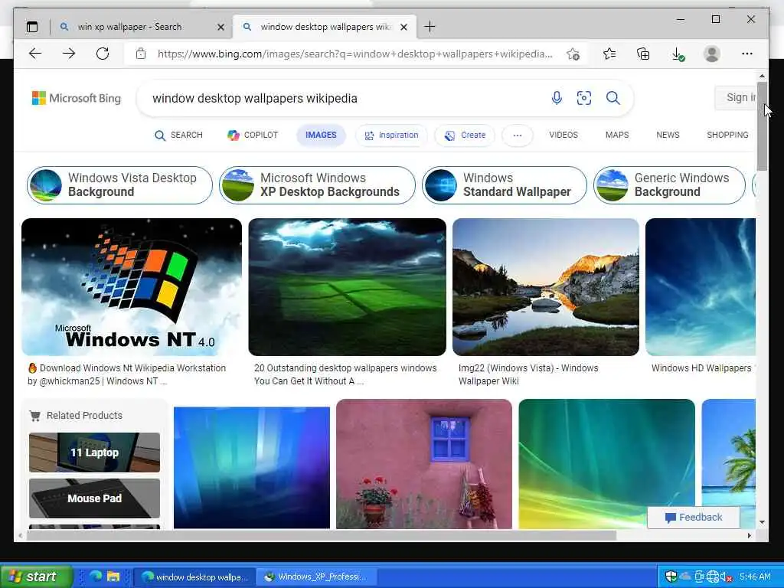Switch to 'win xp wallpaper - Search' tab
Screen dimensions: 784x588
click(130, 27)
